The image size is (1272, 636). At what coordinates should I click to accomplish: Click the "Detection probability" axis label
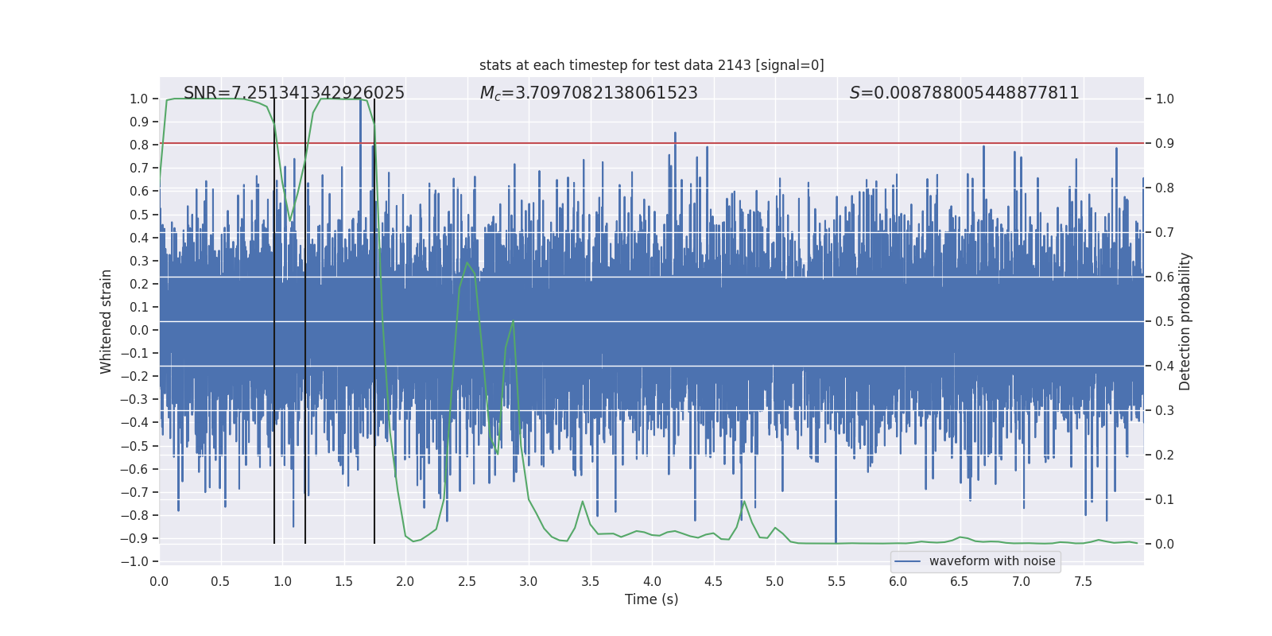click(1185, 321)
